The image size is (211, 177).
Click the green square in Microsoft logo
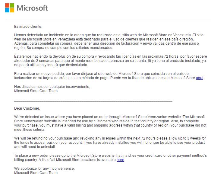pos(12,5)
